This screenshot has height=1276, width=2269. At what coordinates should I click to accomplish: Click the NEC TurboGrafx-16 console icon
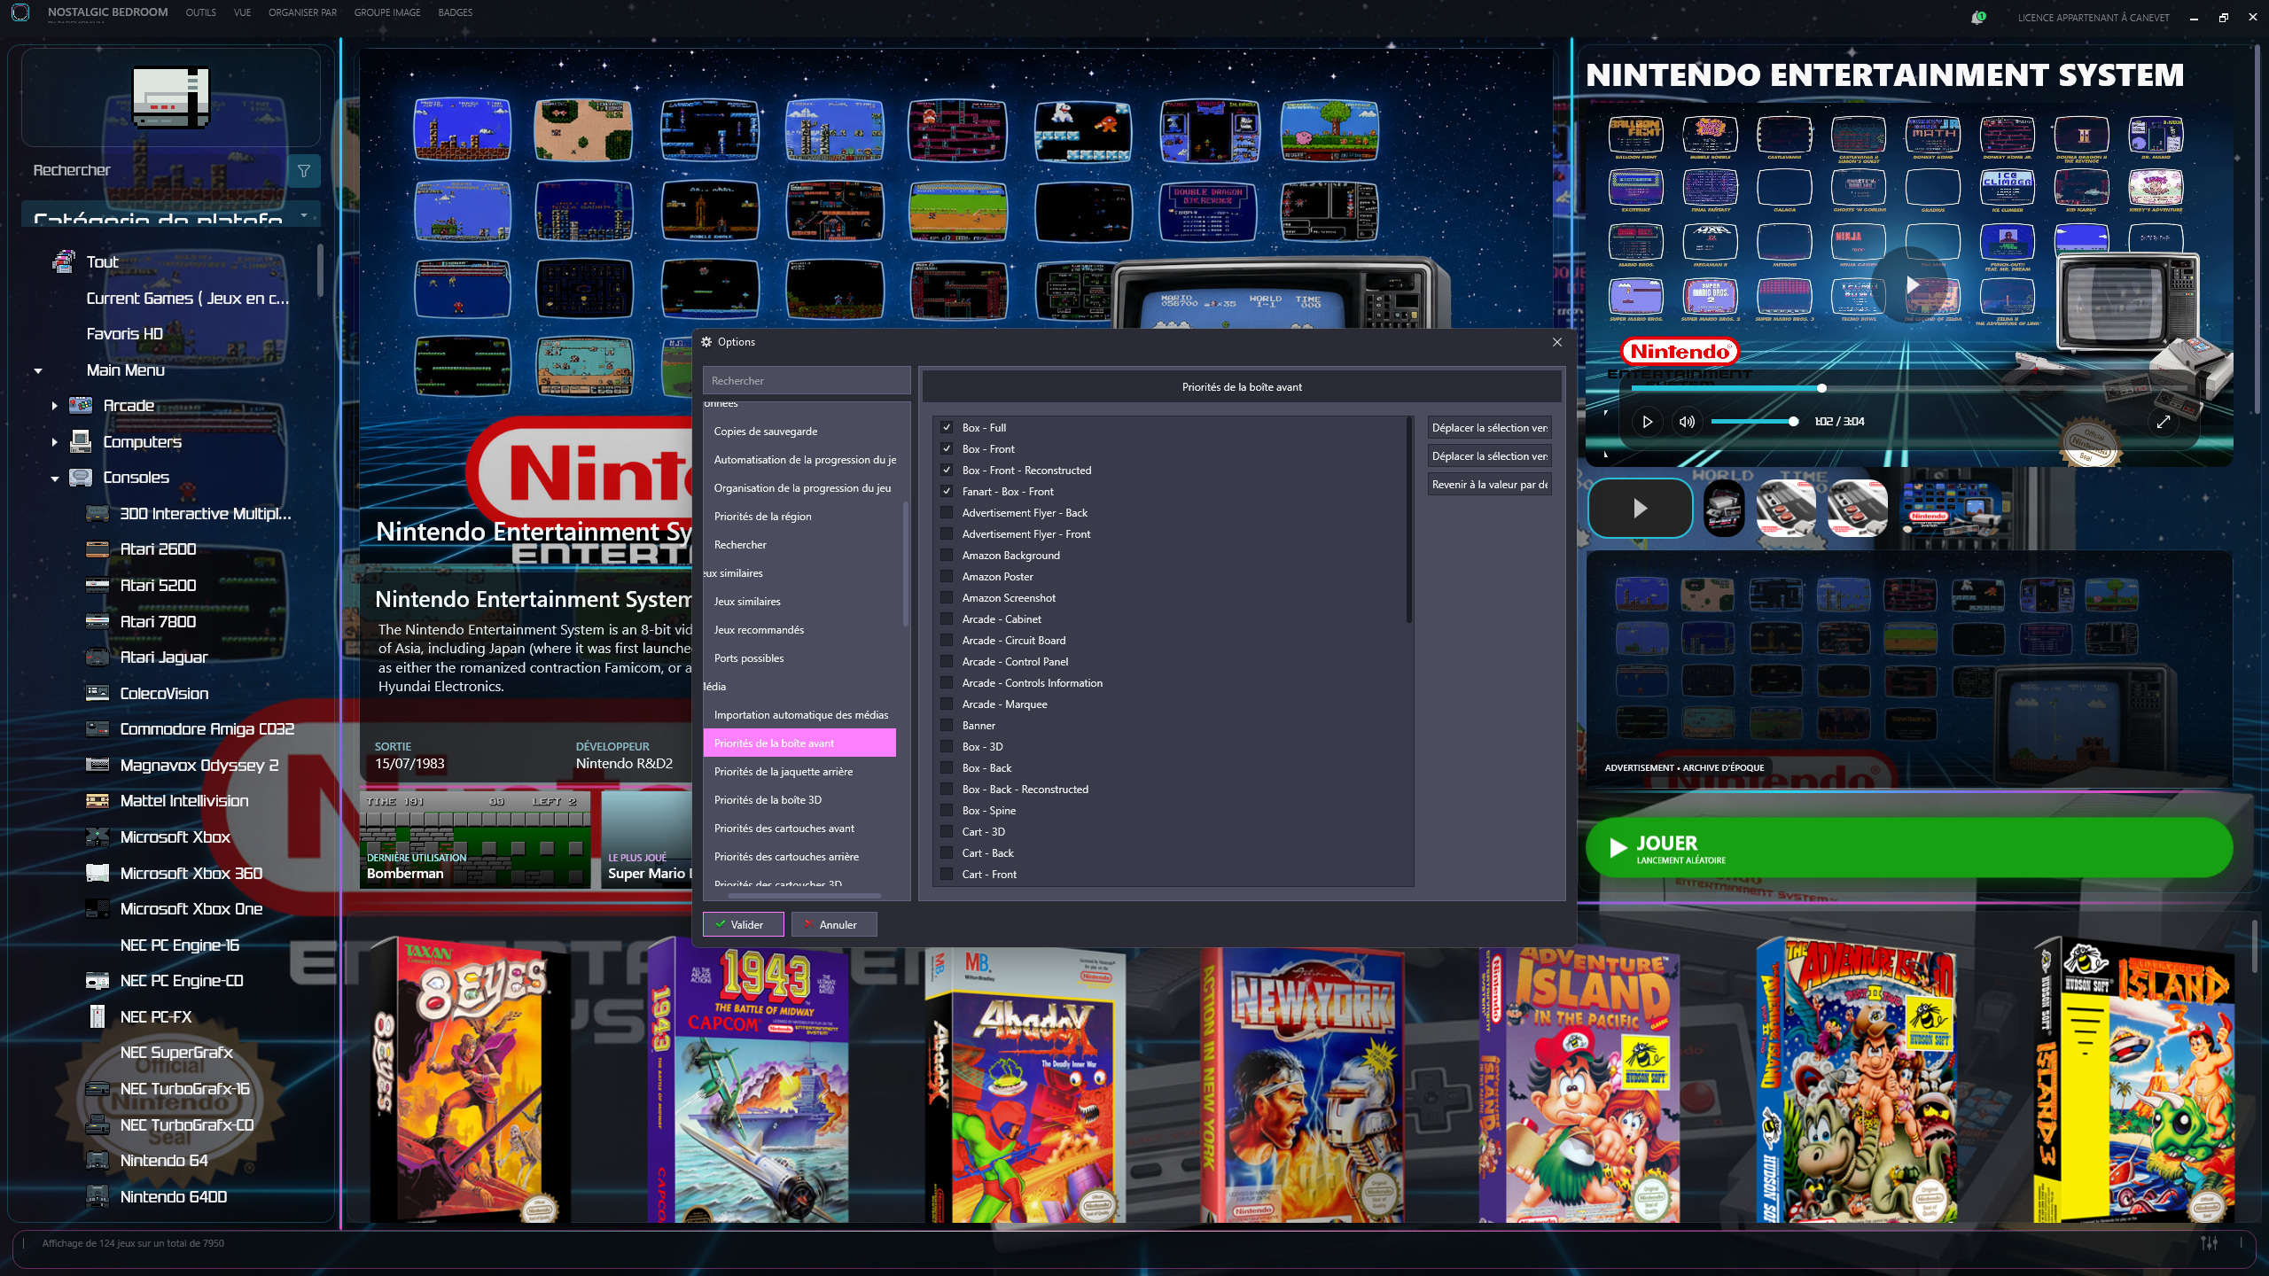point(97,1089)
